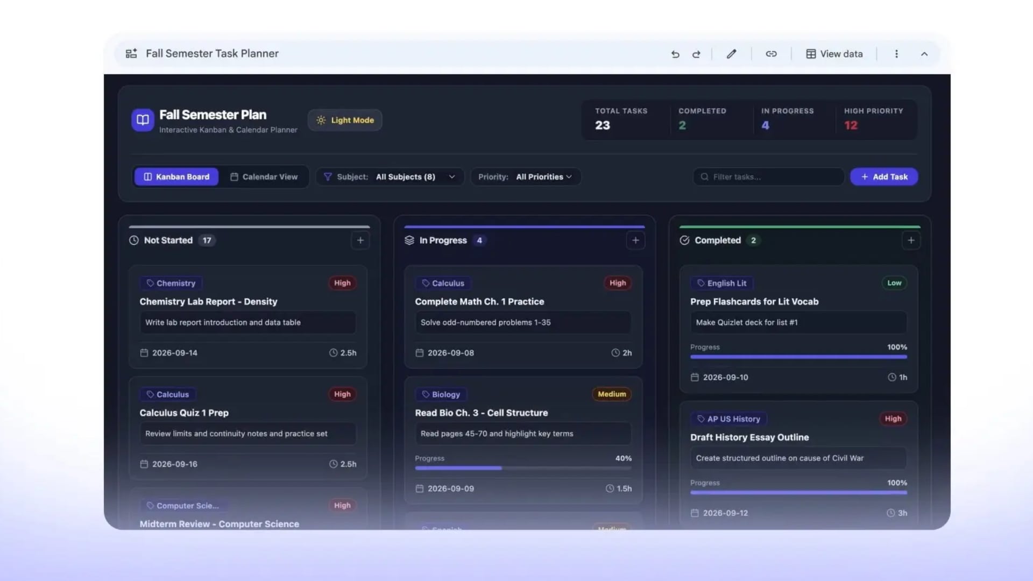Viewport: 1033px width, 581px height.
Task: Click the 2026-09-09 due date
Action: [x=444, y=489]
